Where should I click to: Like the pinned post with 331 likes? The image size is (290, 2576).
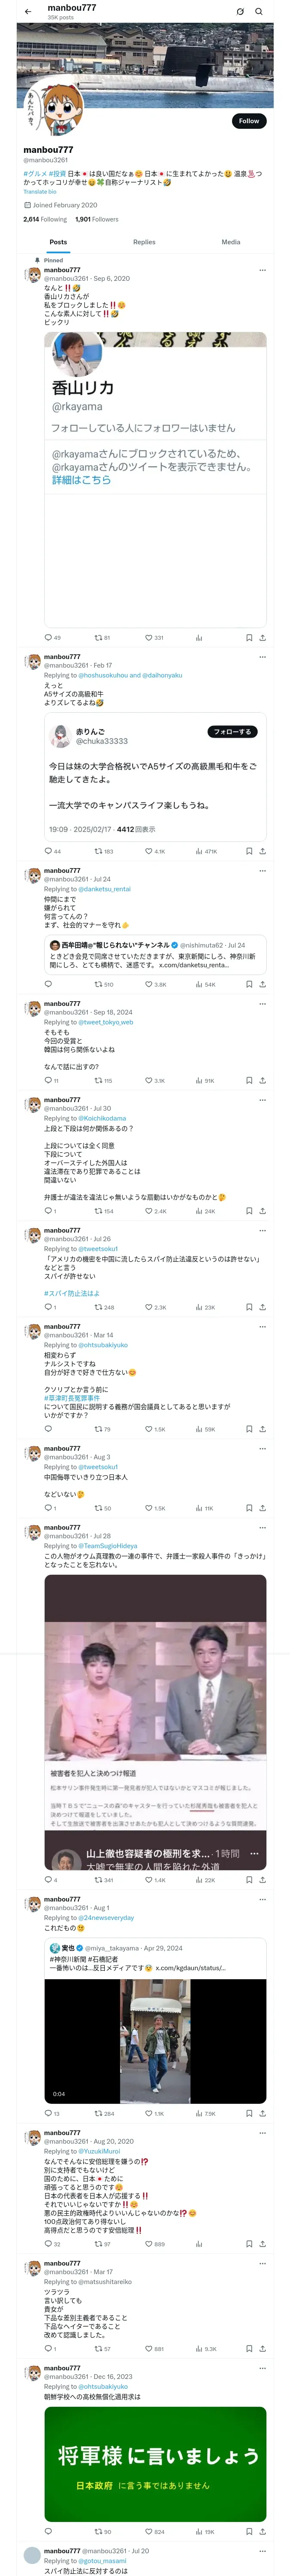click(154, 637)
